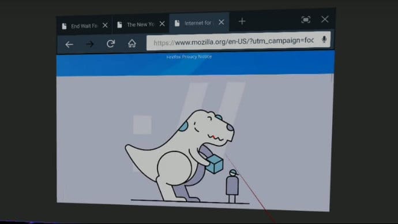Image resolution: width=398 pixels, height=224 pixels.
Task: Open the home page via house icon
Action: coord(132,43)
